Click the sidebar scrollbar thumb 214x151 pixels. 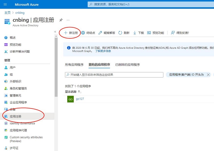56,67
